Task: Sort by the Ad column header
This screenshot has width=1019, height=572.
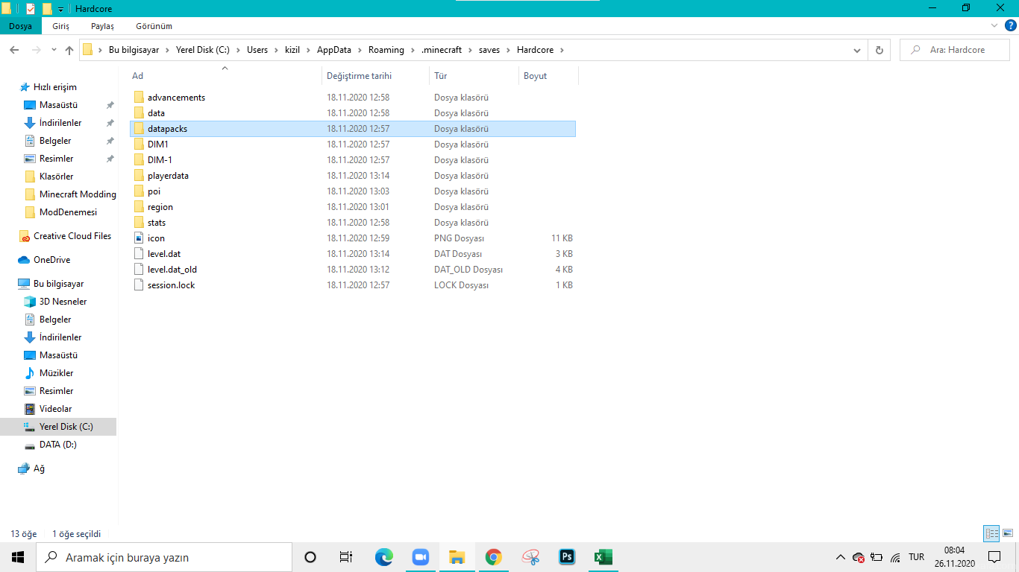Action: click(225, 76)
